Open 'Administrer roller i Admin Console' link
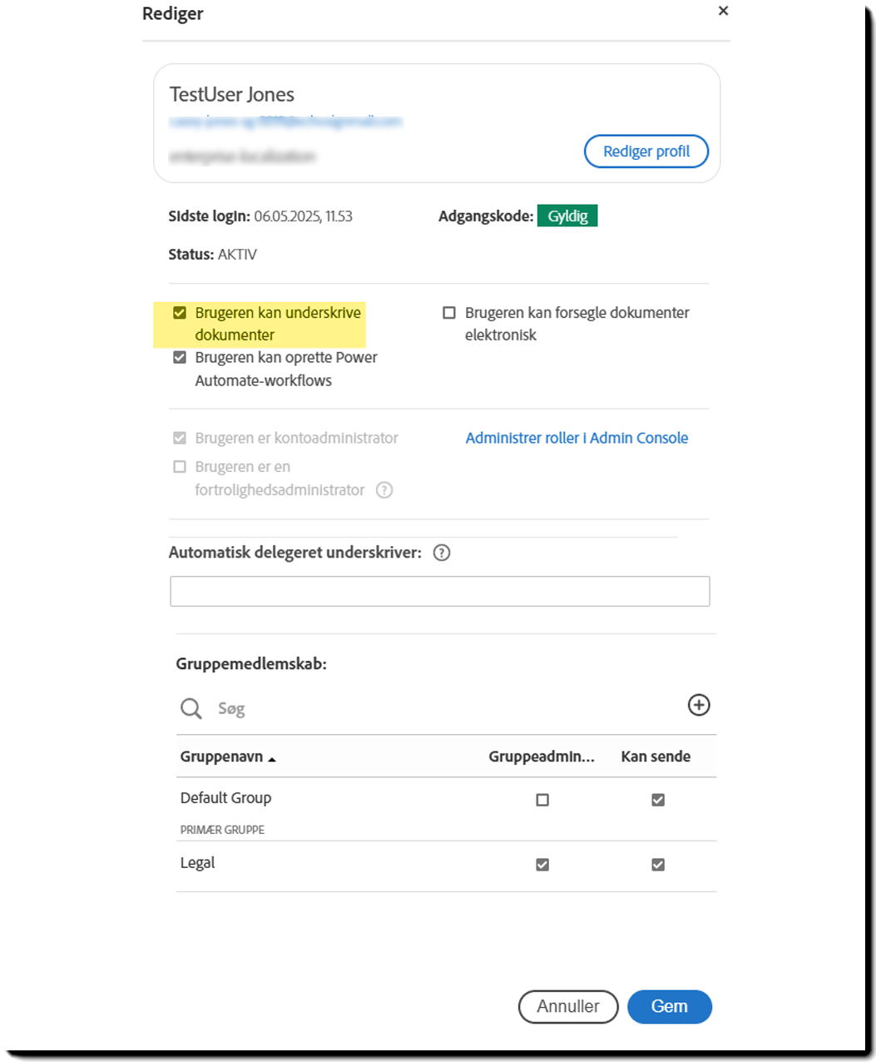This screenshot has height=1062, width=876. click(x=577, y=438)
